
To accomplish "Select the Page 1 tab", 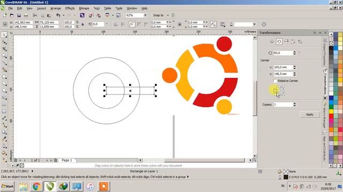I will click(x=66, y=160).
